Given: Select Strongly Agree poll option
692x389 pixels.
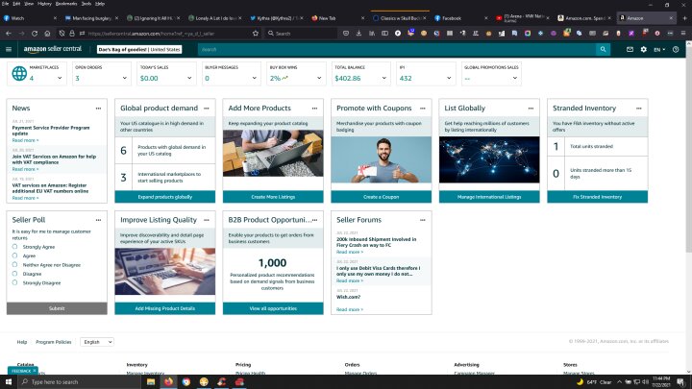Looking at the screenshot, I should point(15,247).
